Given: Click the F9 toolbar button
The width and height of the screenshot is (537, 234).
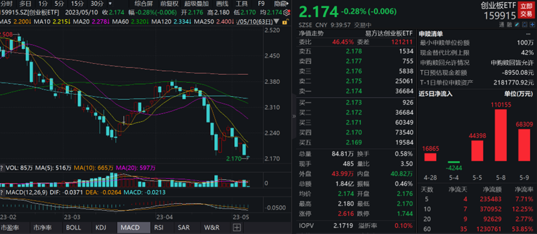Looking at the screenshot, I should pyautogui.click(x=261, y=4).
